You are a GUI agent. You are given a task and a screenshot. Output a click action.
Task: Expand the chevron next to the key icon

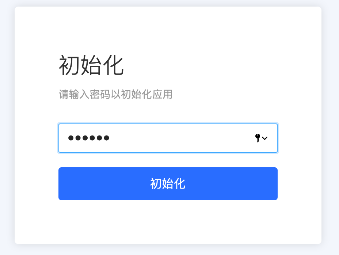264,138
